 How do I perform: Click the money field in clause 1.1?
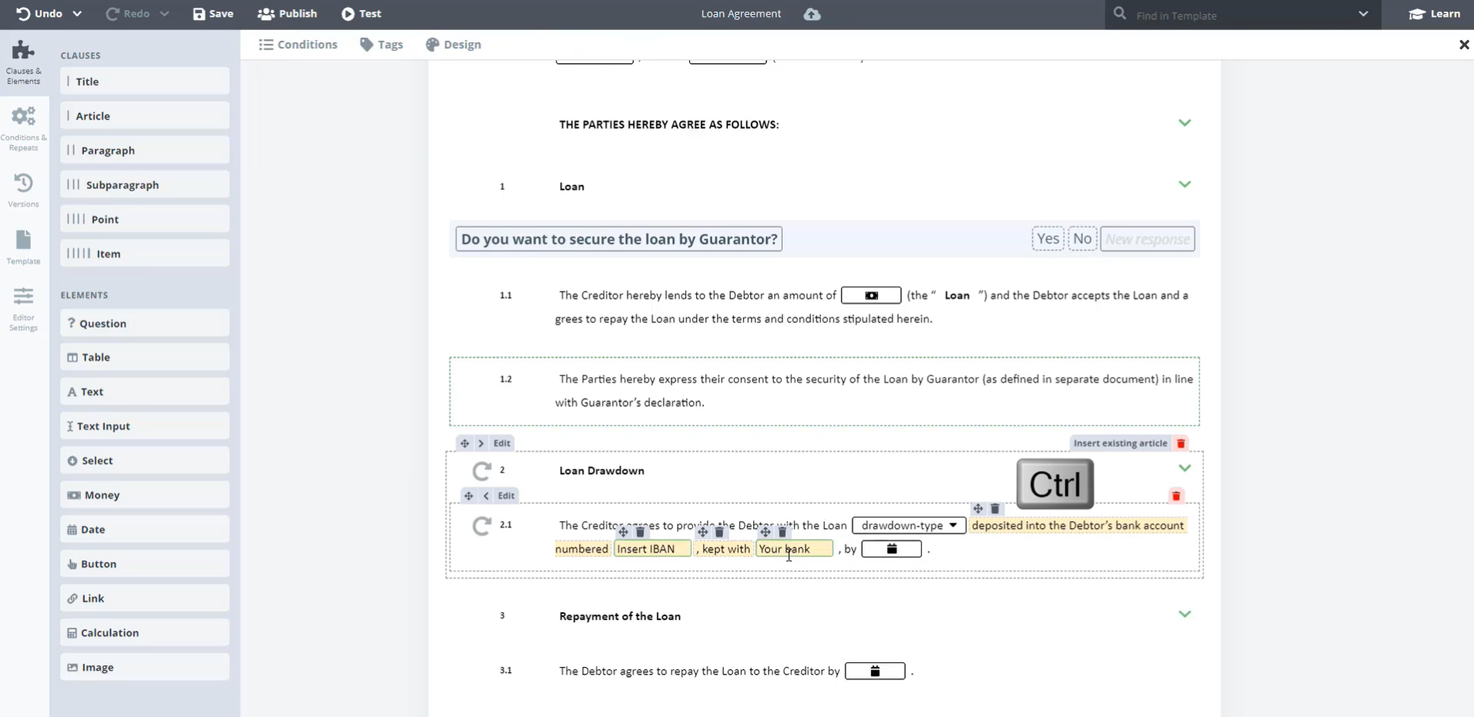(870, 295)
